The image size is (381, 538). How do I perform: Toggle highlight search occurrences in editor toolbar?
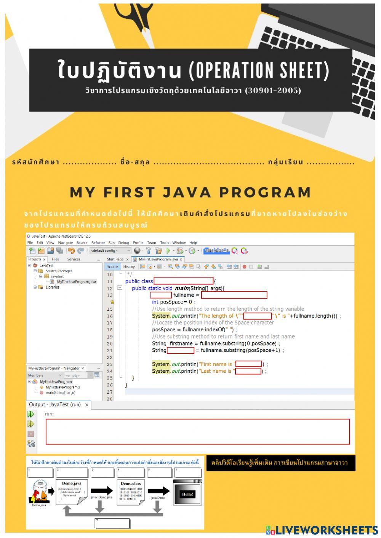tap(192, 267)
